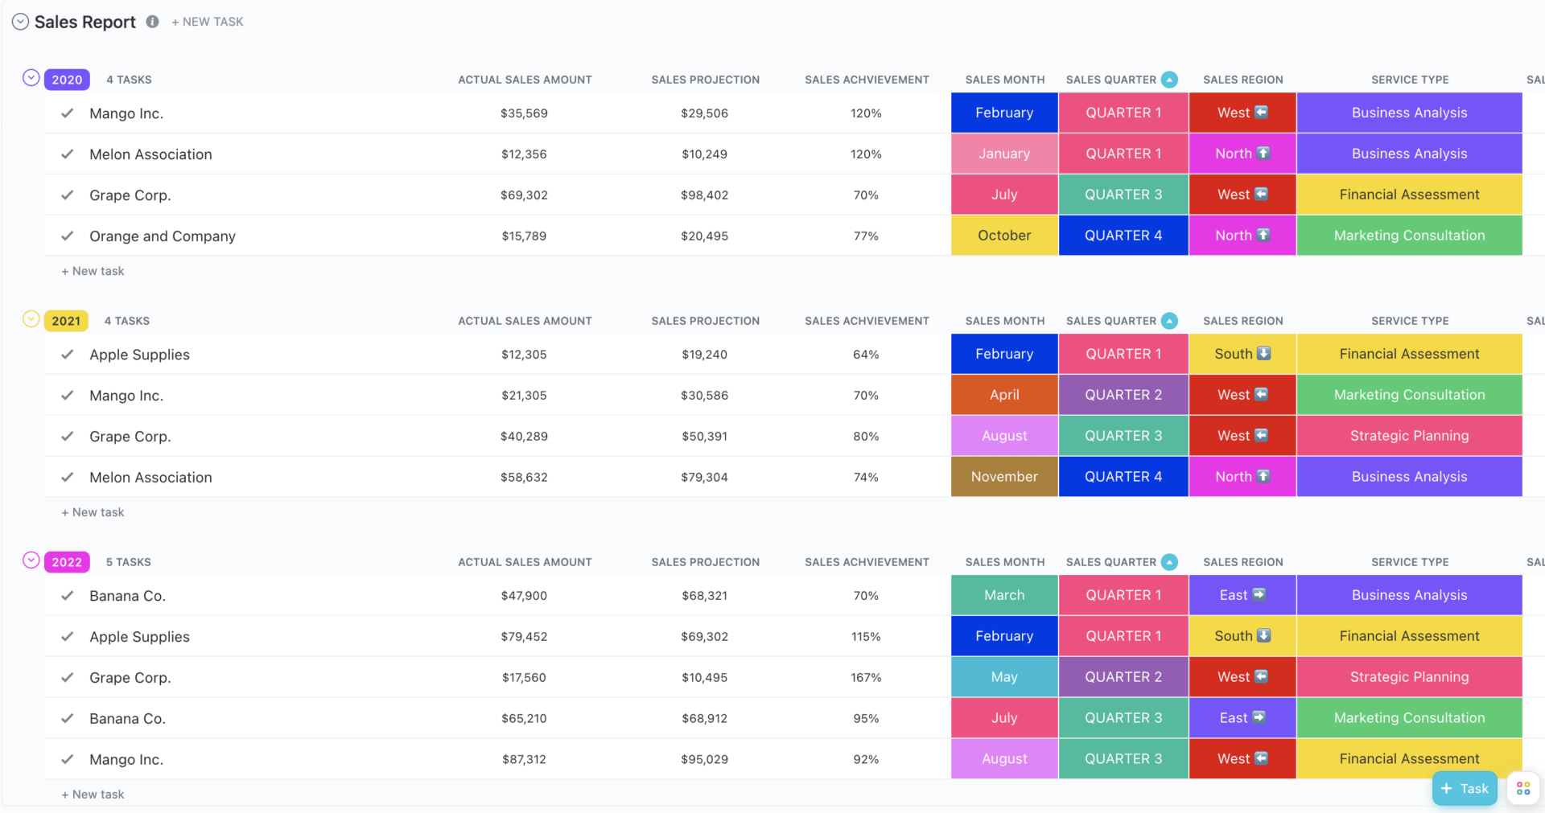Viewport: 1545px width, 813px height.
Task: Click the + NEW TASK link at top
Action: click(x=208, y=22)
